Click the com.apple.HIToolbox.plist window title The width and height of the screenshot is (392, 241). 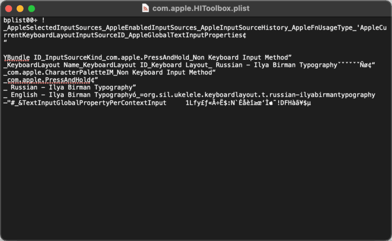[x=201, y=8]
